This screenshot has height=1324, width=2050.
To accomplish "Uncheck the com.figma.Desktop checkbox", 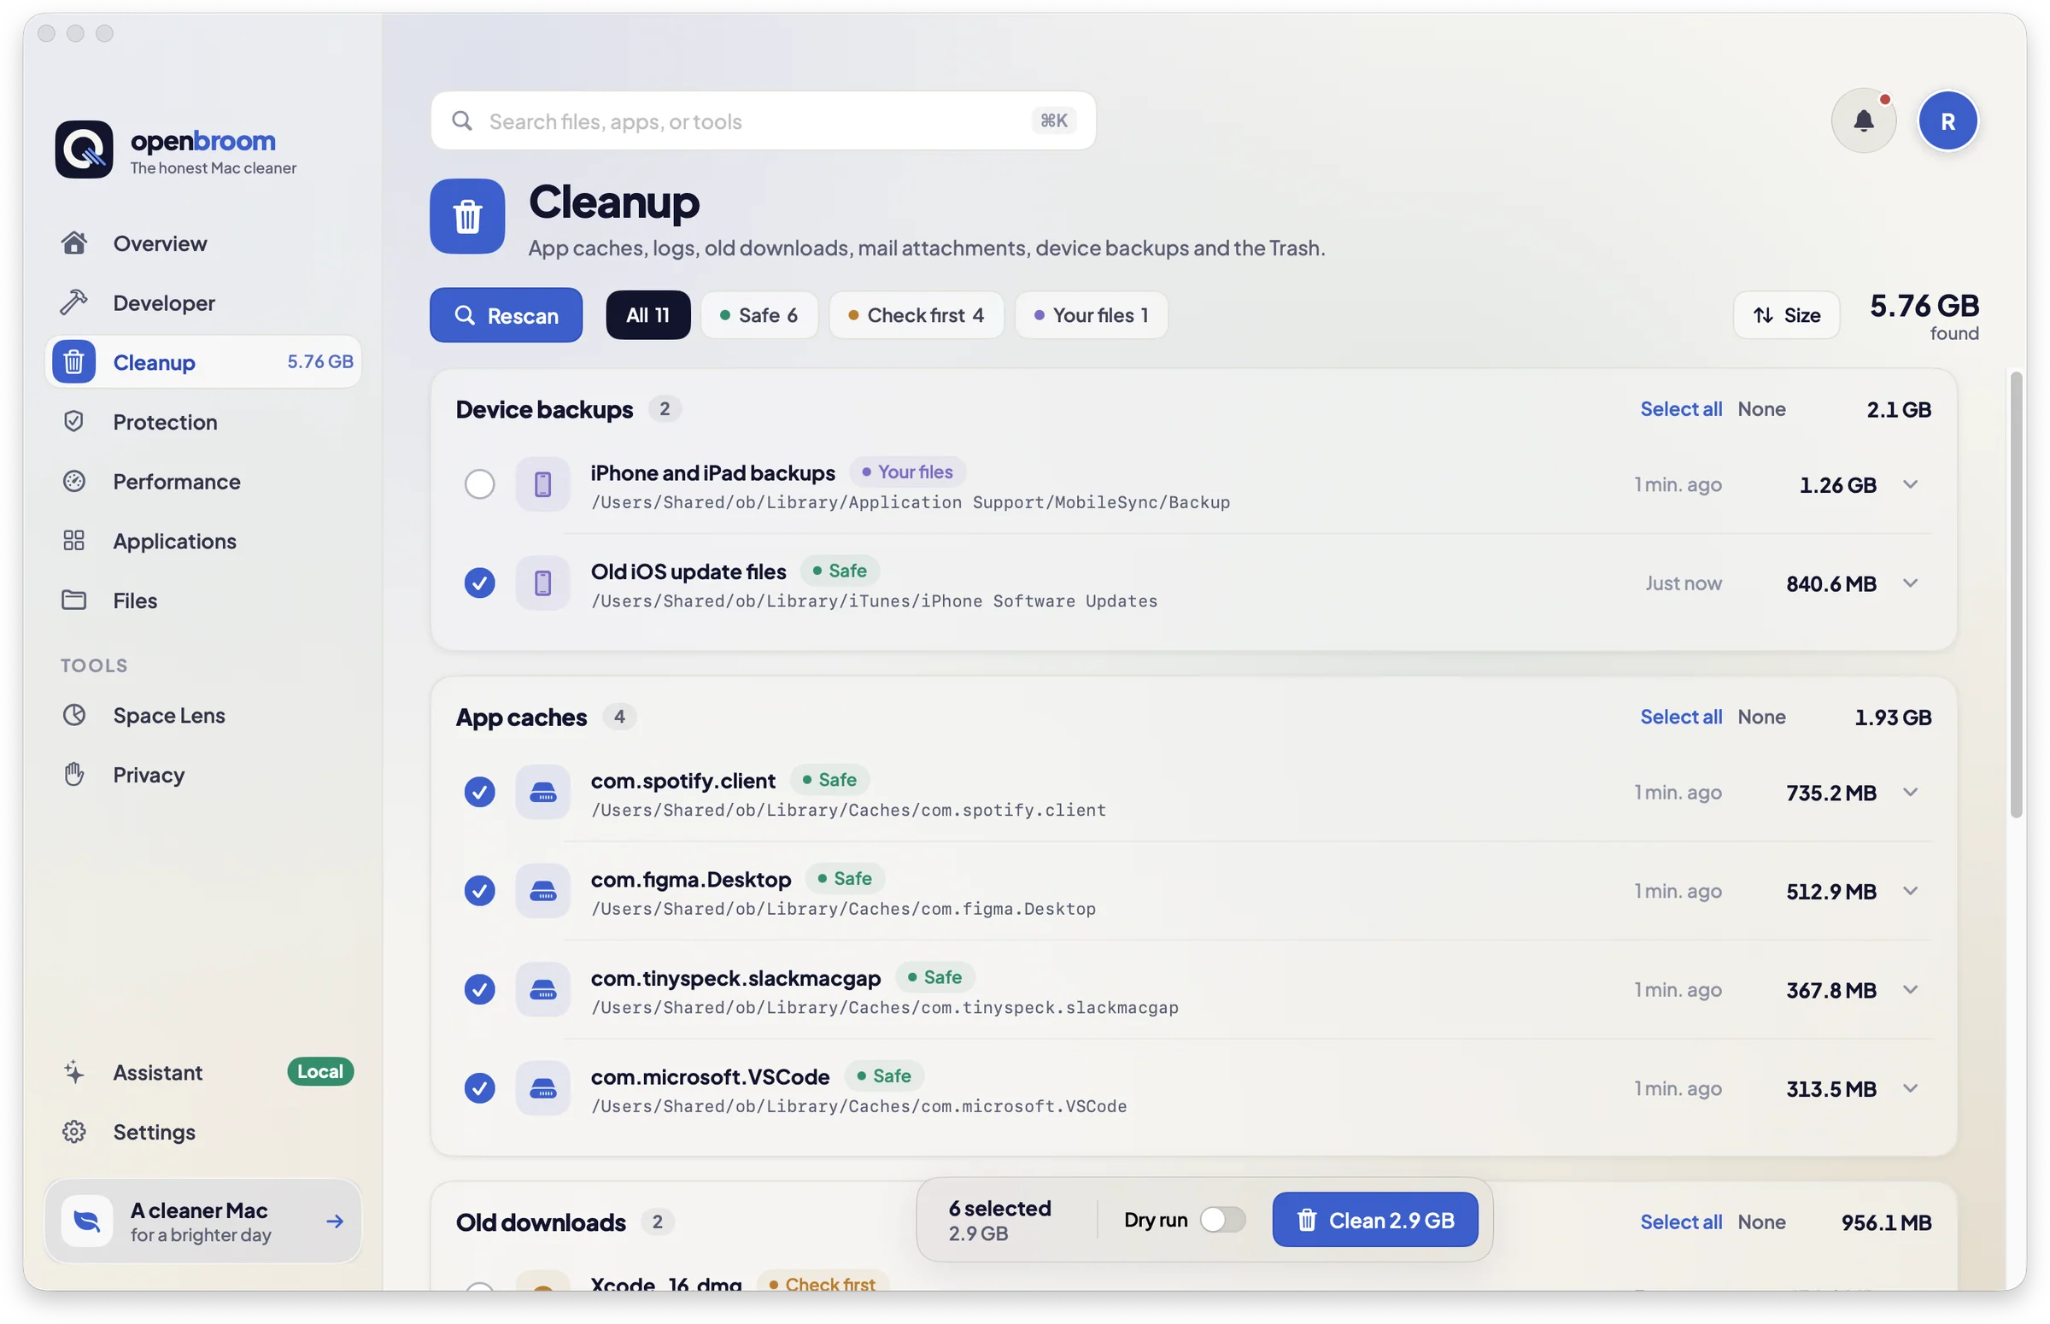I will coord(480,891).
